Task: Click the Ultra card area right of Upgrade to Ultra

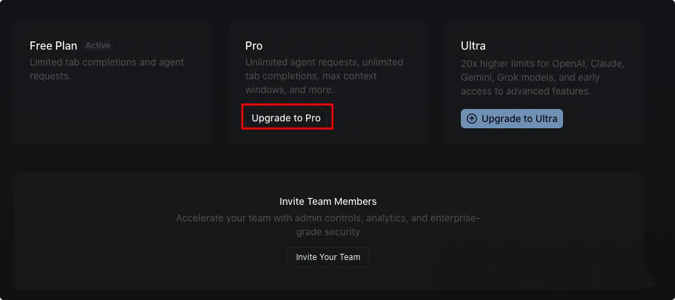Action: [602, 119]
